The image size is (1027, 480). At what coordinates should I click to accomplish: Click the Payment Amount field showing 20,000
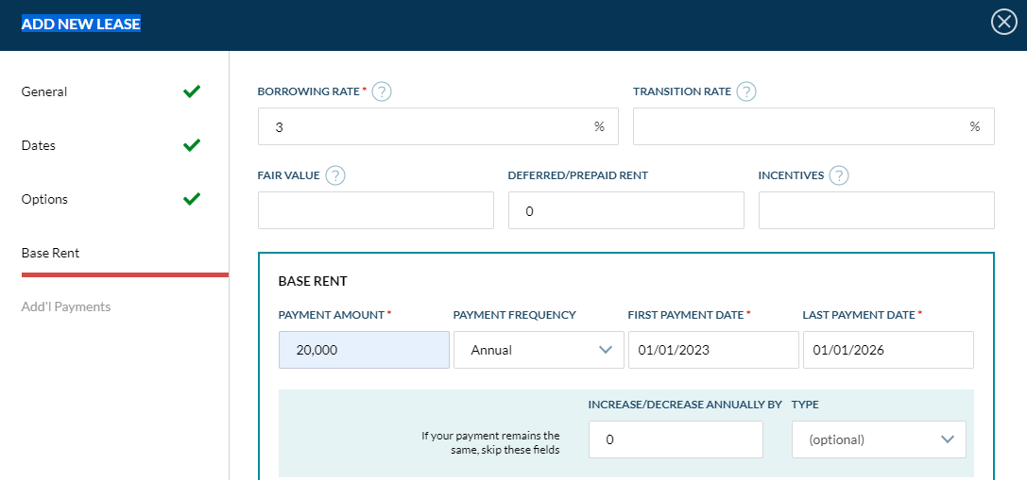coord(364,350)
